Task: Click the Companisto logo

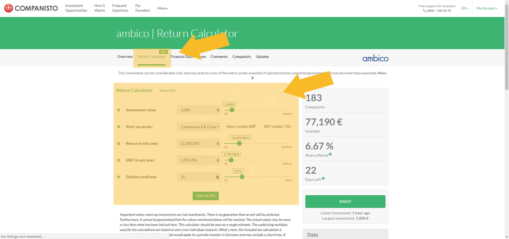Action: pos(31,8)
